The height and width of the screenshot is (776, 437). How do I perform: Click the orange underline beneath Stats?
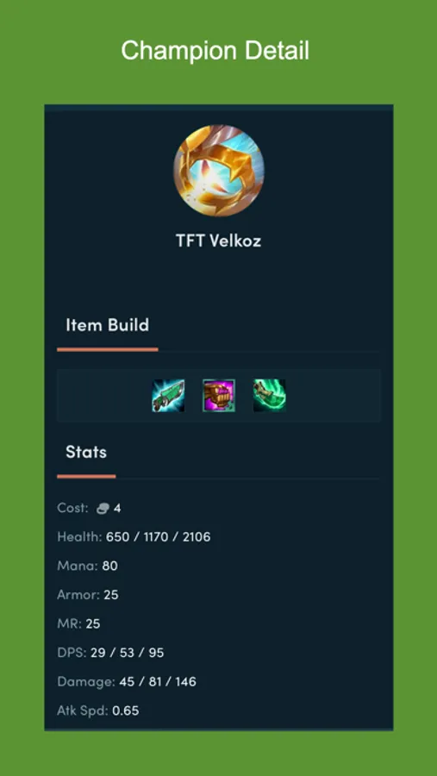(86, 476)
